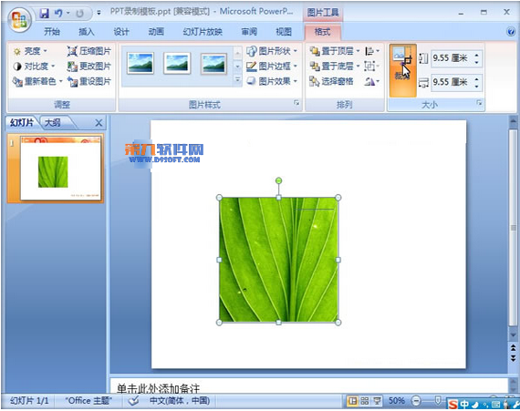520x411 pixels.
Task: Expand the picture styles gallery
Action: (237, 80)
